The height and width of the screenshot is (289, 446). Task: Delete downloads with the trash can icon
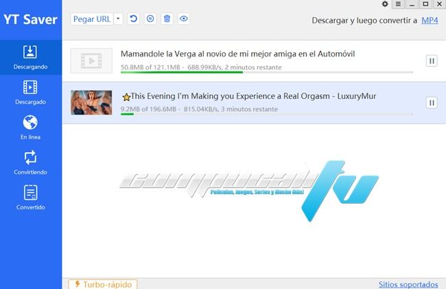(167, 19)
